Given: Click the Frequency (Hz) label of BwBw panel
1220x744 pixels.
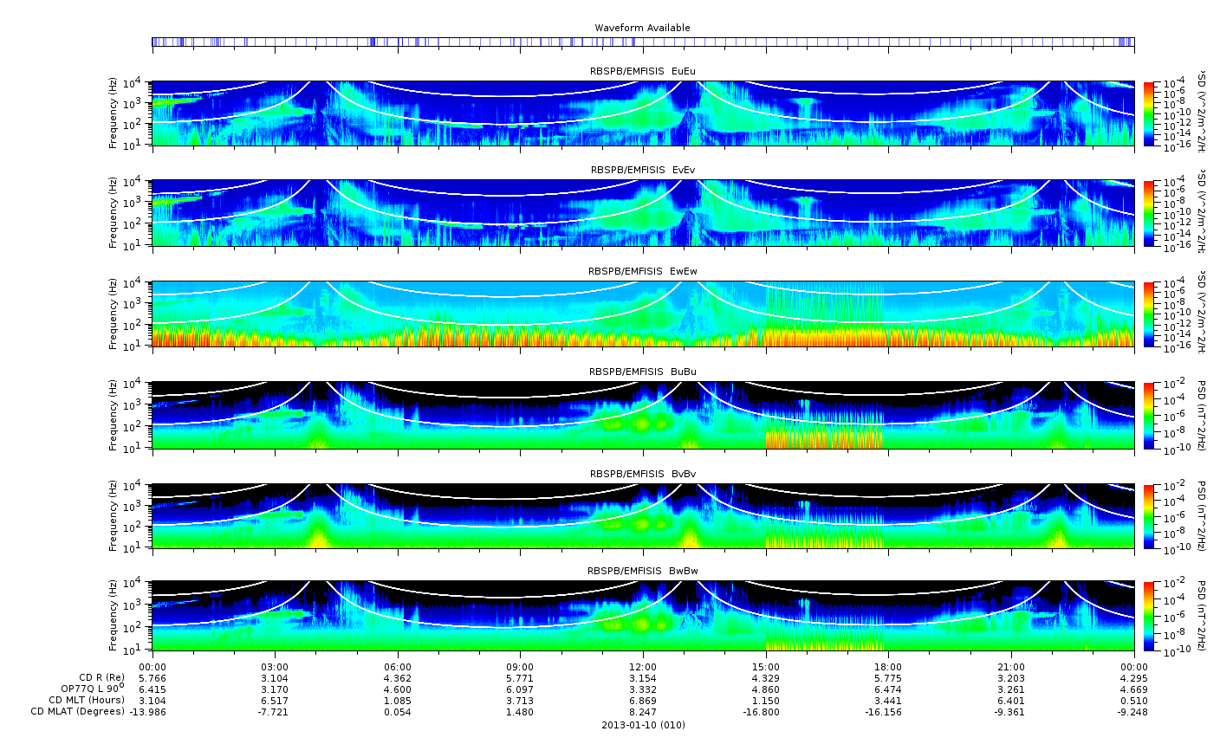Looking at the screenshot, I should pos(114,616).
